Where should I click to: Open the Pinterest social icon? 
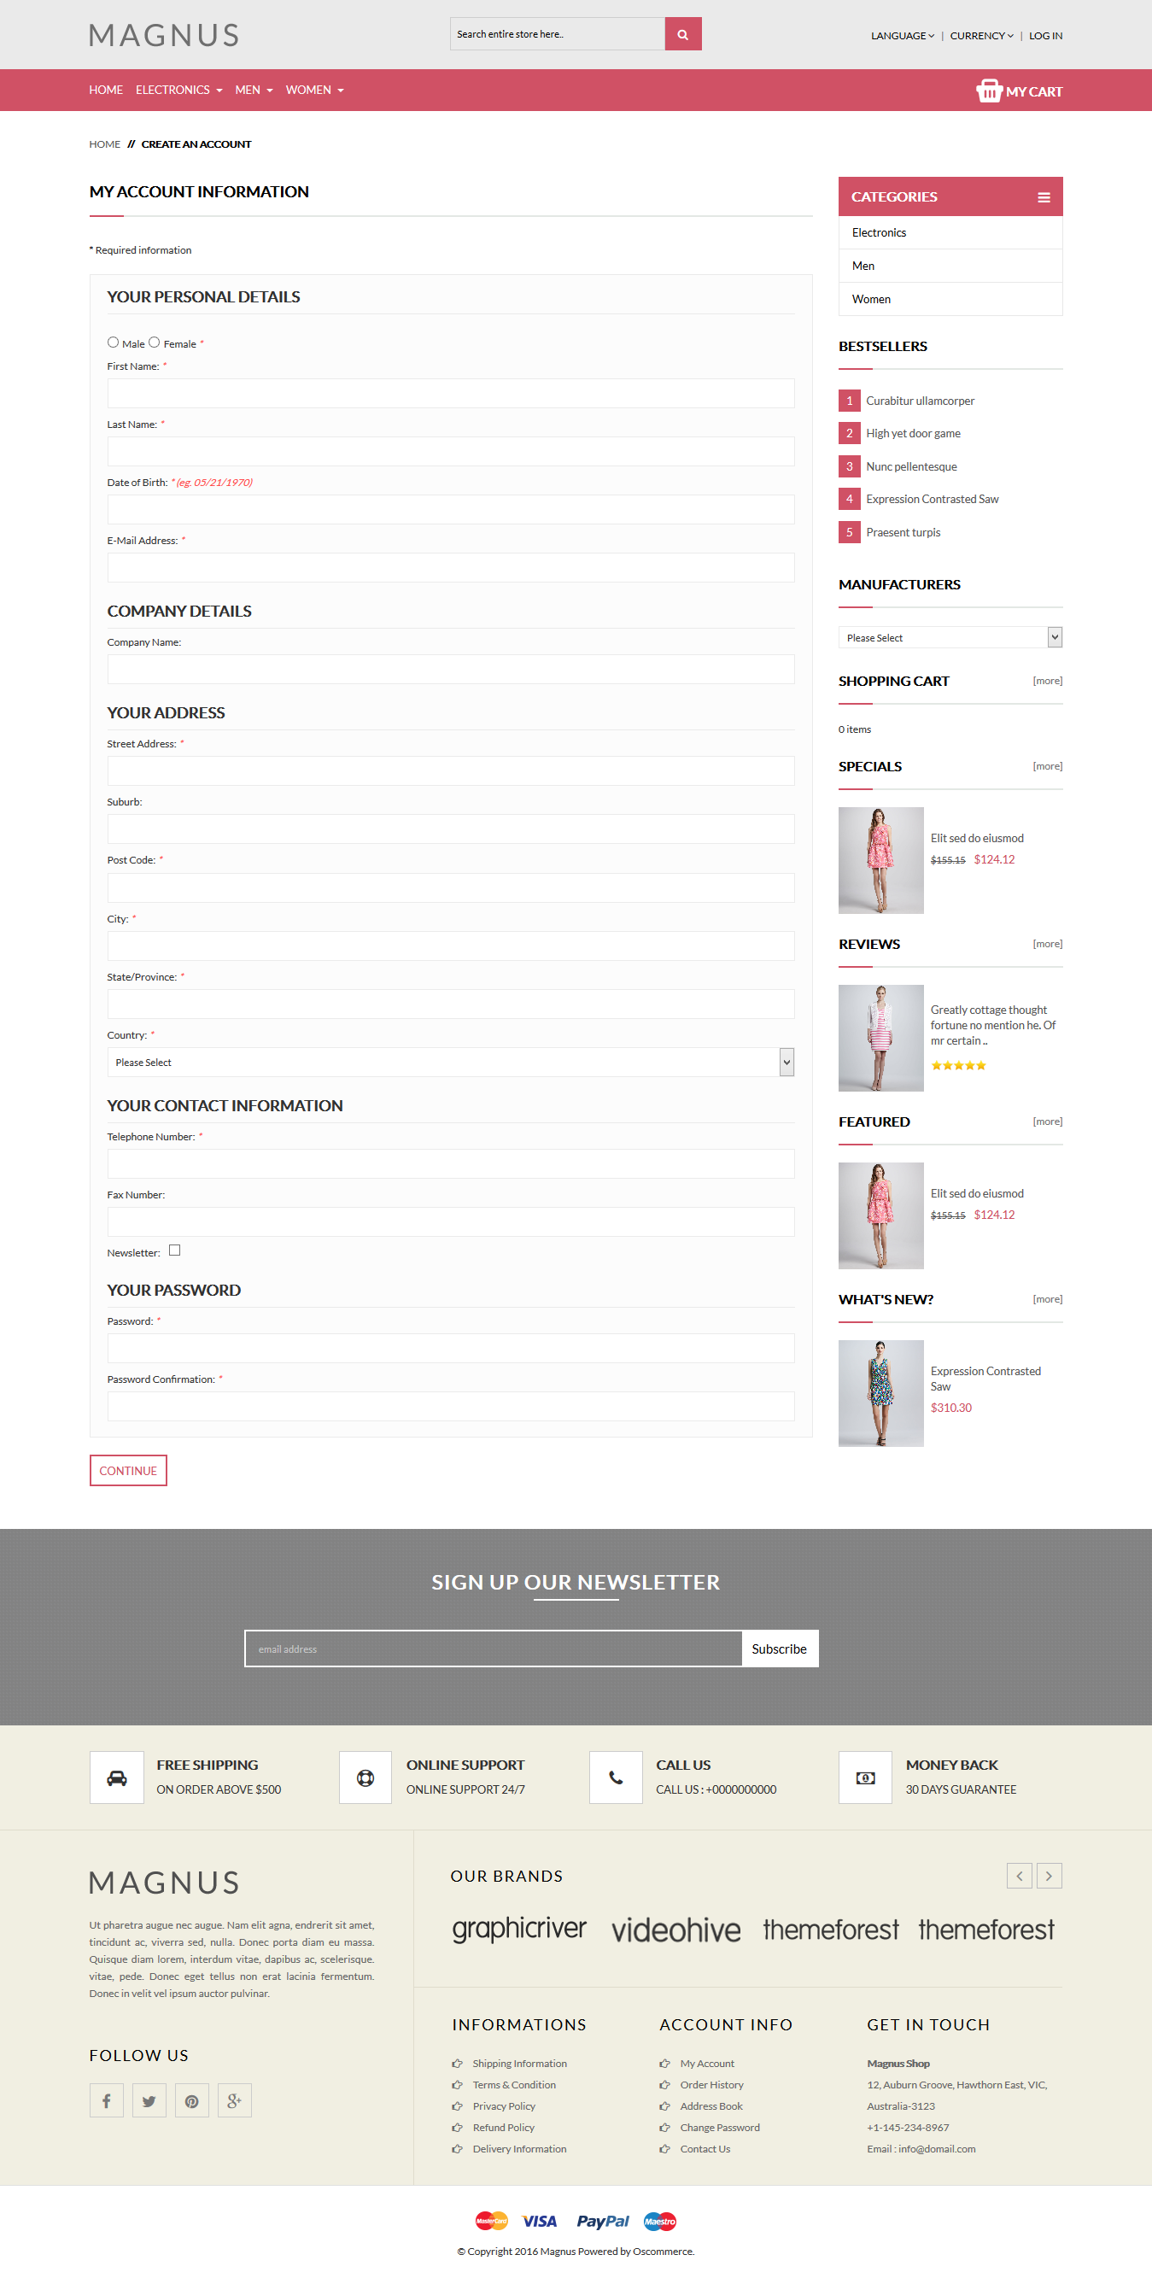pyautogui.click(x=191, y=2100)
